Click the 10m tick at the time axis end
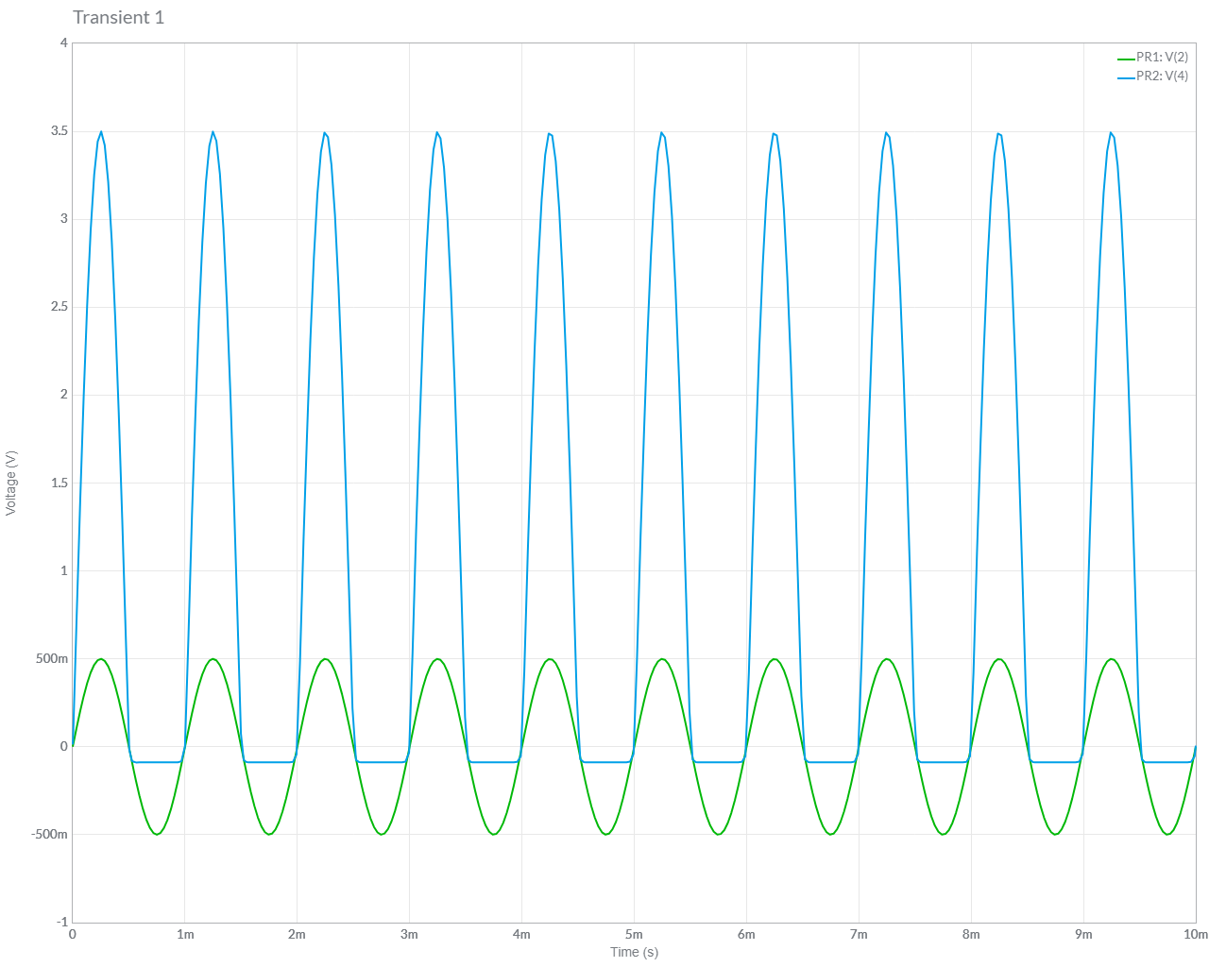 [1195, 935]
